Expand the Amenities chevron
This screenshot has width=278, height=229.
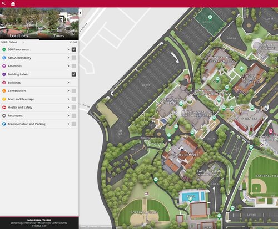[68, 66]
